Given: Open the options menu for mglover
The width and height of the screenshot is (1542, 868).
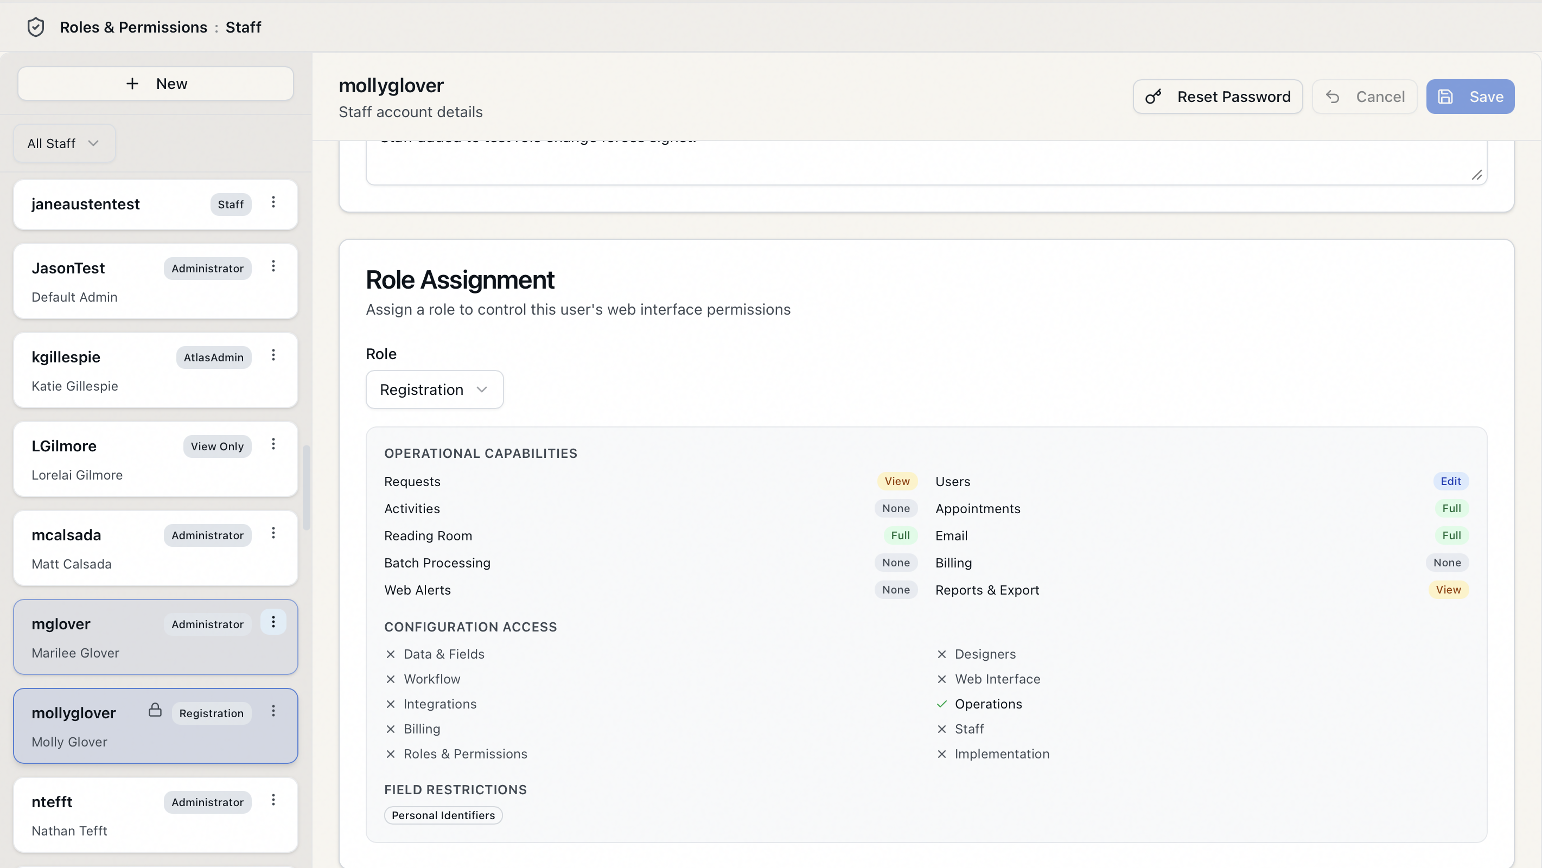Looking at the screenshot, I should point(273,623).
